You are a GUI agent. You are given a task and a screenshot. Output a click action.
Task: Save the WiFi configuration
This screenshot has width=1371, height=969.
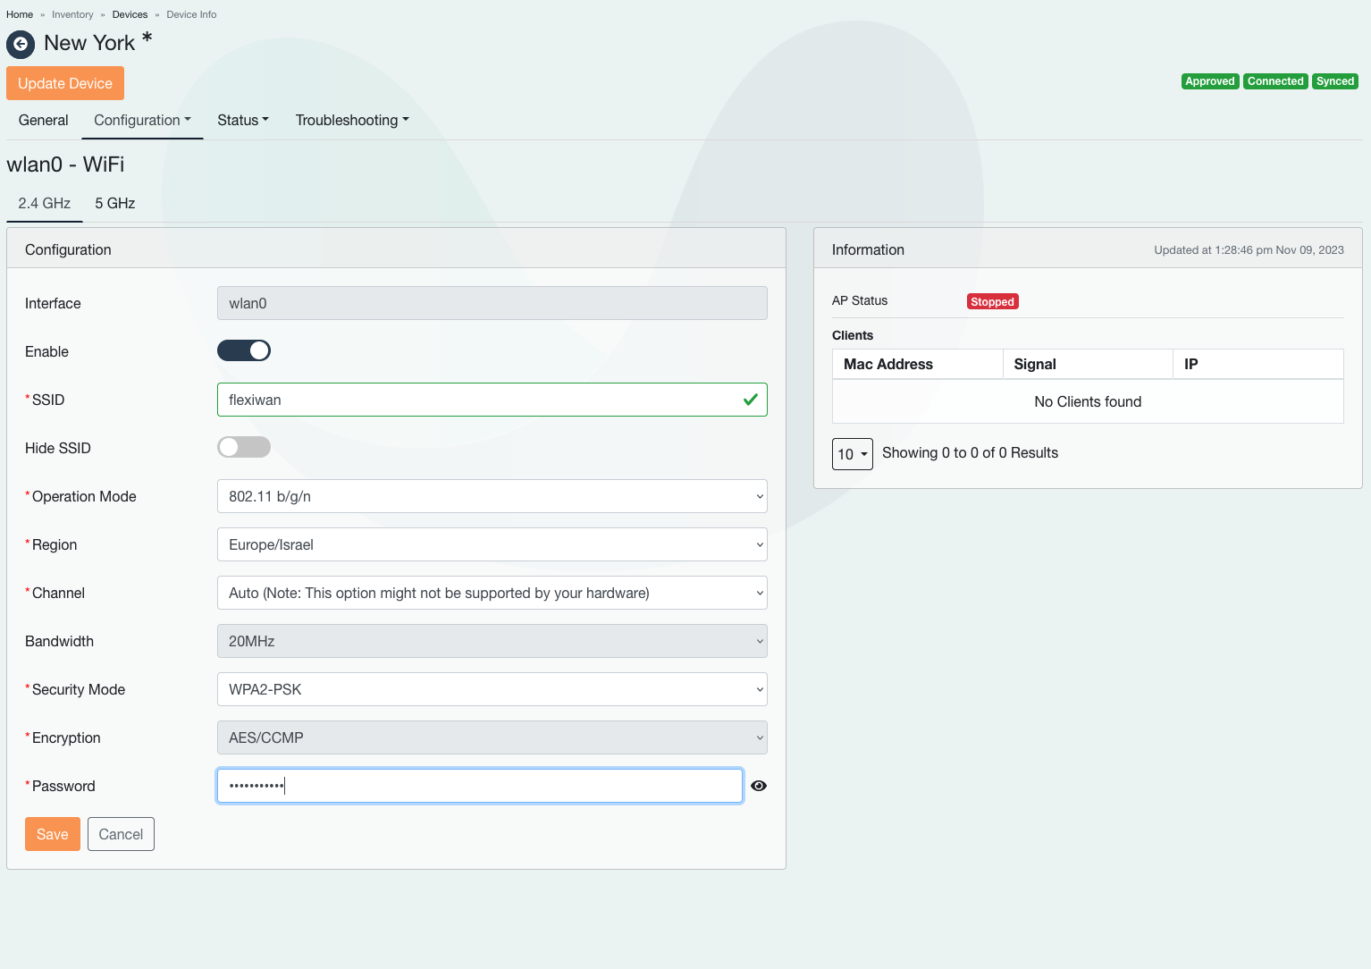pyautogui.click(x=52, y=834)
